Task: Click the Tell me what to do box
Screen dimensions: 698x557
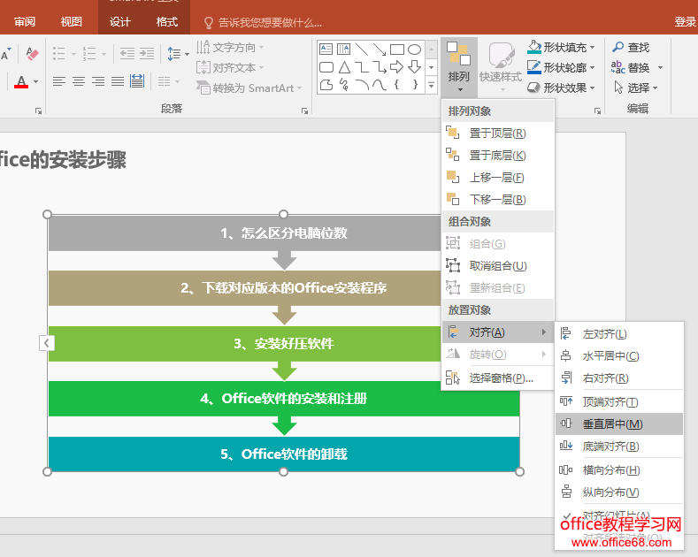Action: [263, 22]
